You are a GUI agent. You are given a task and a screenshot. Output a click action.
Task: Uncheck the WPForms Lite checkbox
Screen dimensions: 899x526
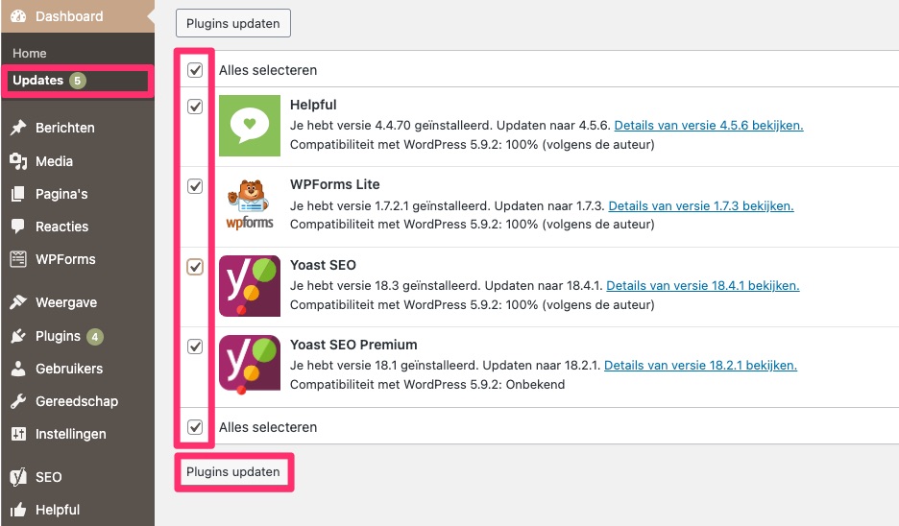coord(195,186)
